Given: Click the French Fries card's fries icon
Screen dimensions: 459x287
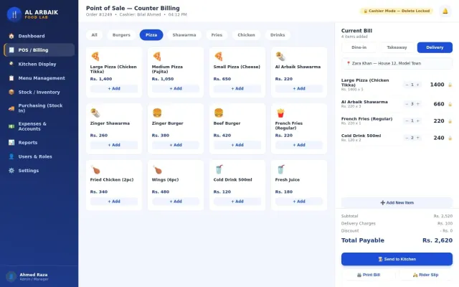Looking at the screenshot, I should point(280,113).
